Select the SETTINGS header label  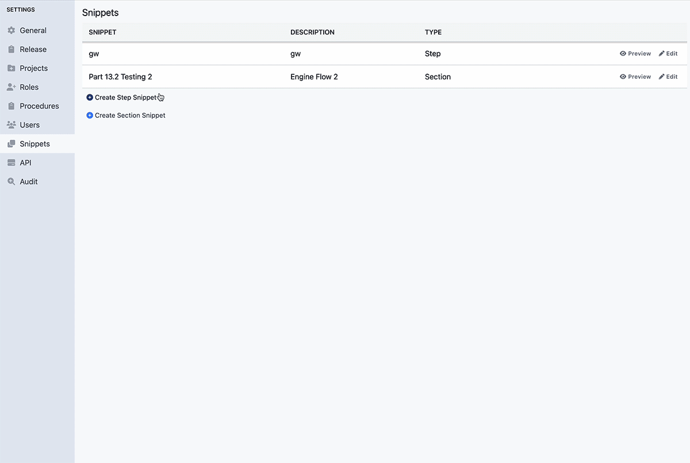pyautogui.click(x=20, y=9)
